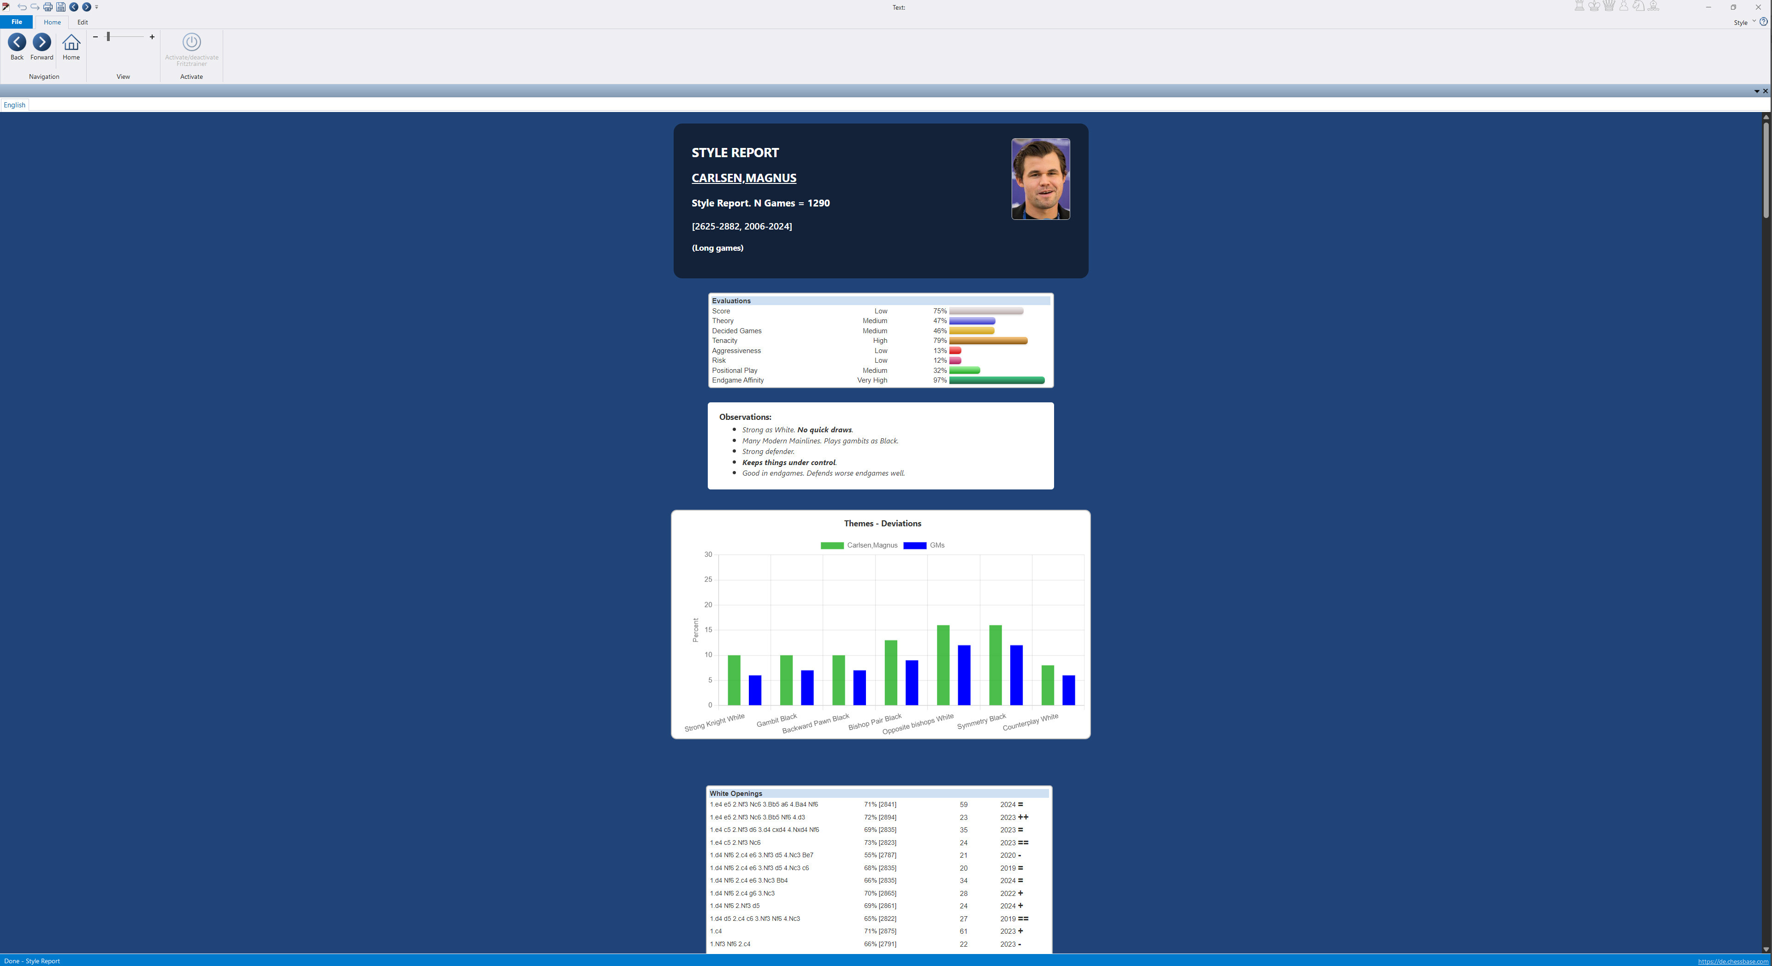
Task: Open the Style dropdown
Action: (x=1744, y=23)
